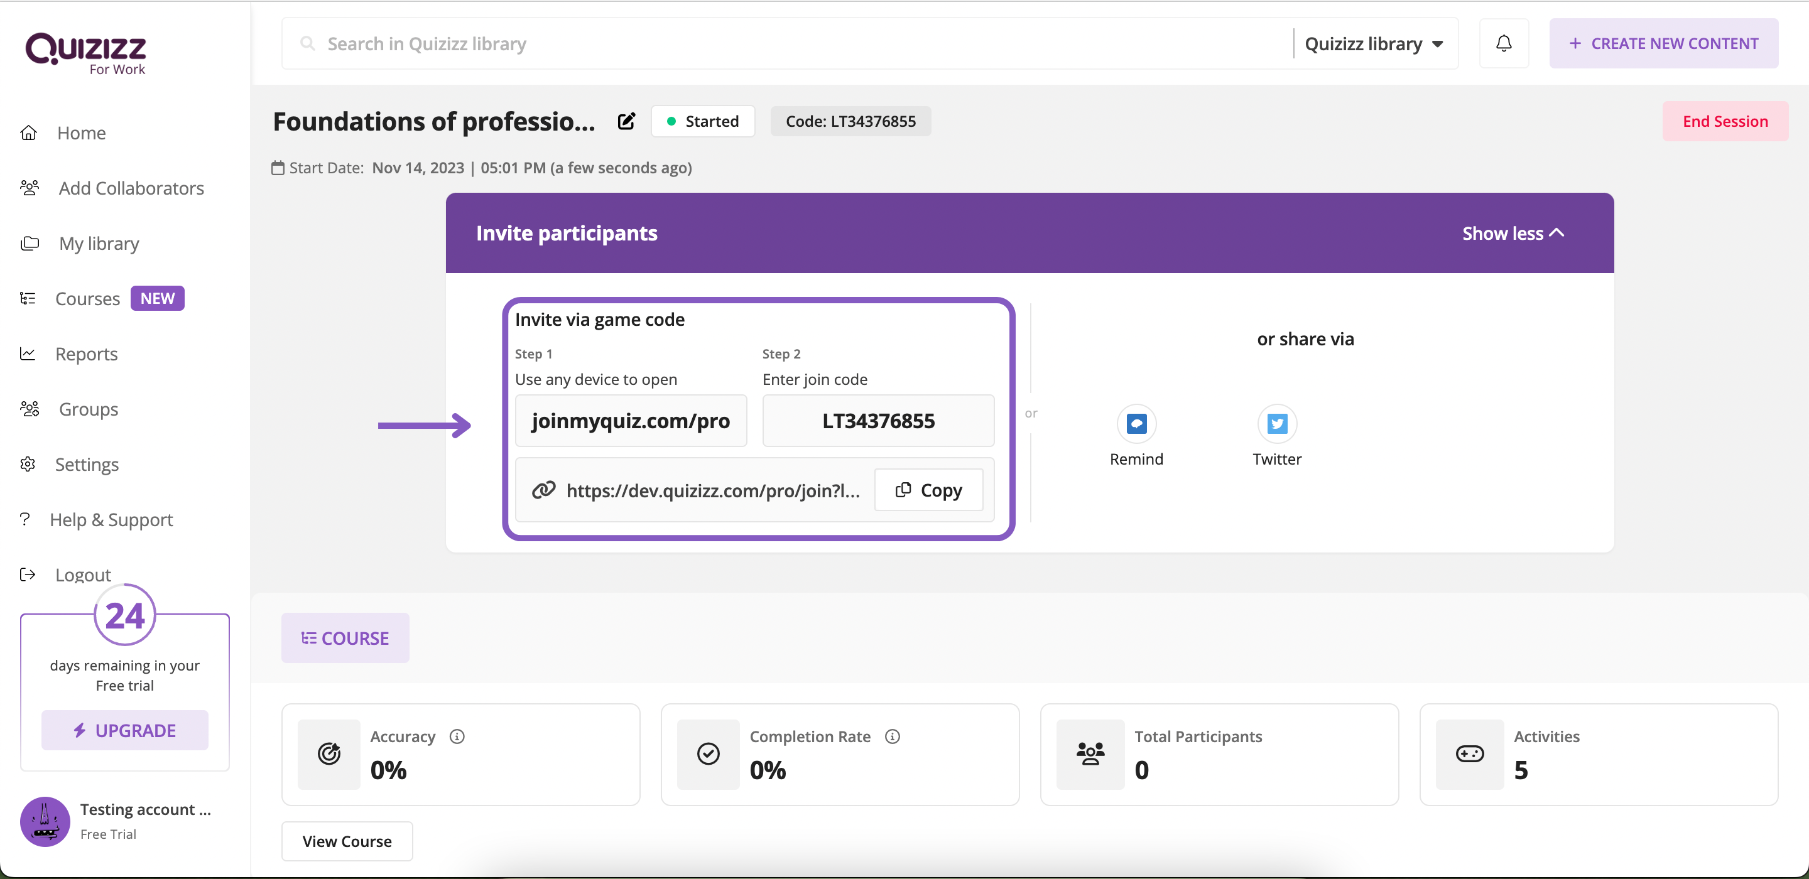The width and height of the screenshot is (1809, 879).
Task: Click the Start Date calendar icon
Action: 278,168
